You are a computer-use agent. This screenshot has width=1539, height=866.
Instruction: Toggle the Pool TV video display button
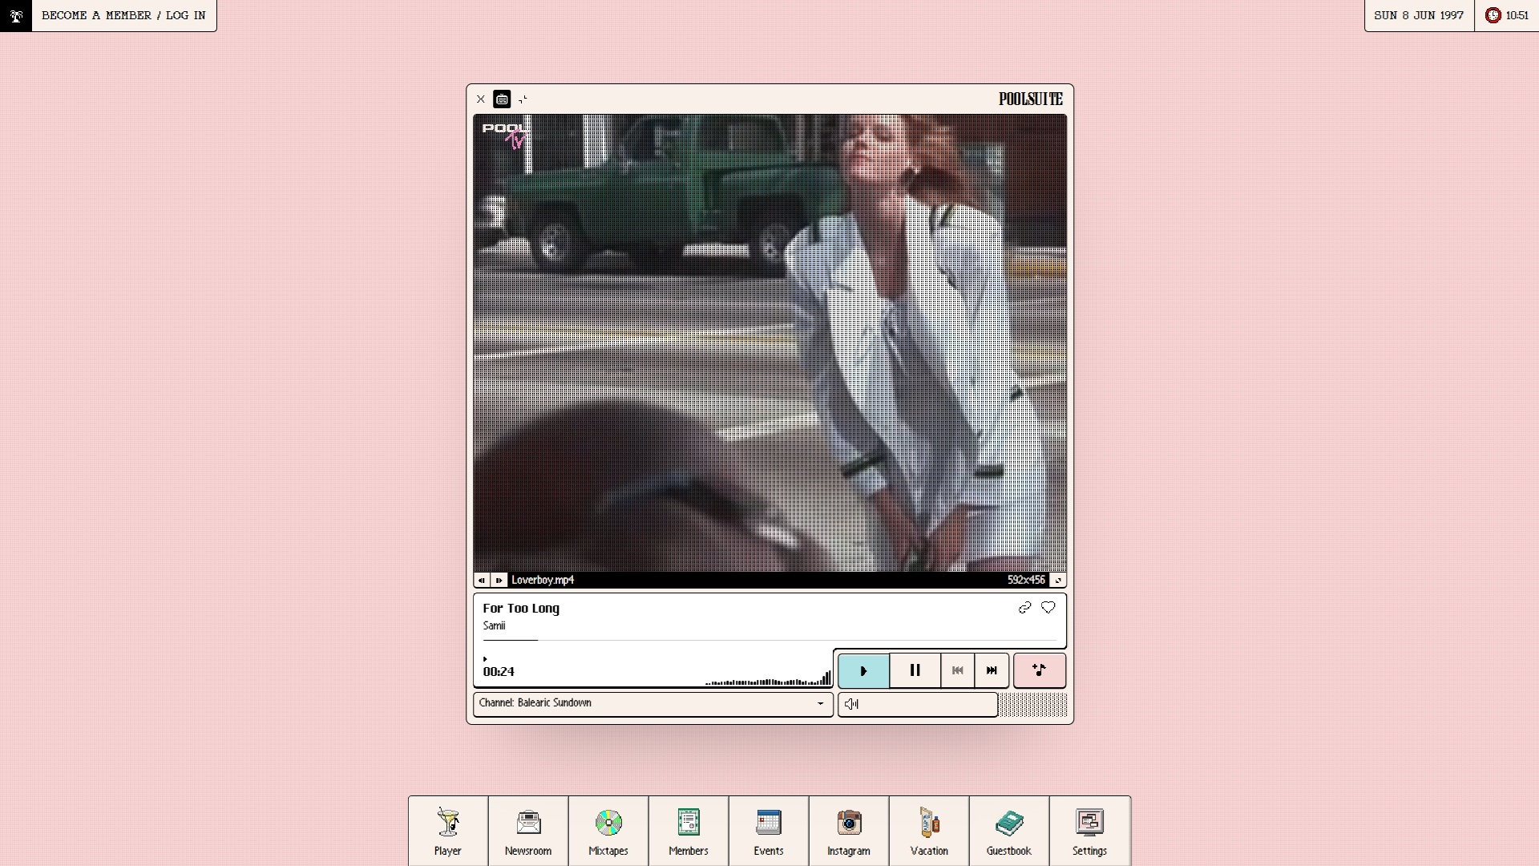502,99
